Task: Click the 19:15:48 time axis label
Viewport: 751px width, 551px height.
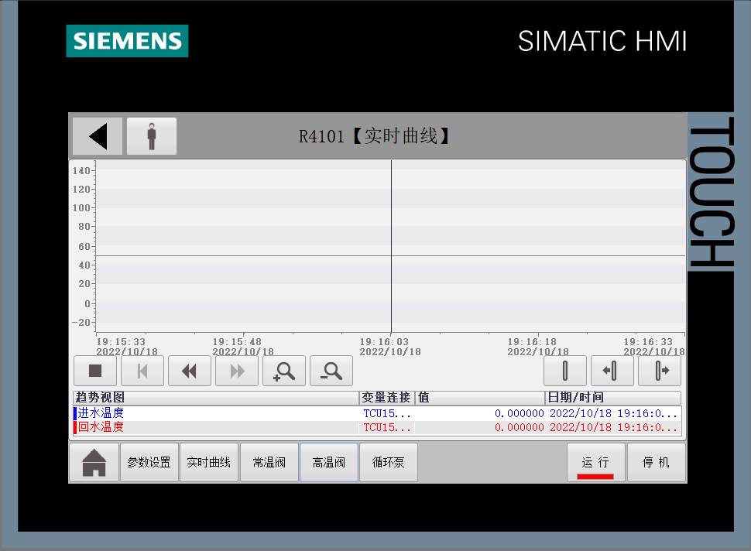Action: coord(237,342)
